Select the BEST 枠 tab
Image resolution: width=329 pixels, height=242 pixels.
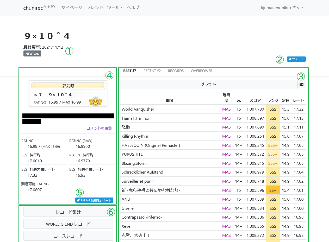[x=130, y=71]
